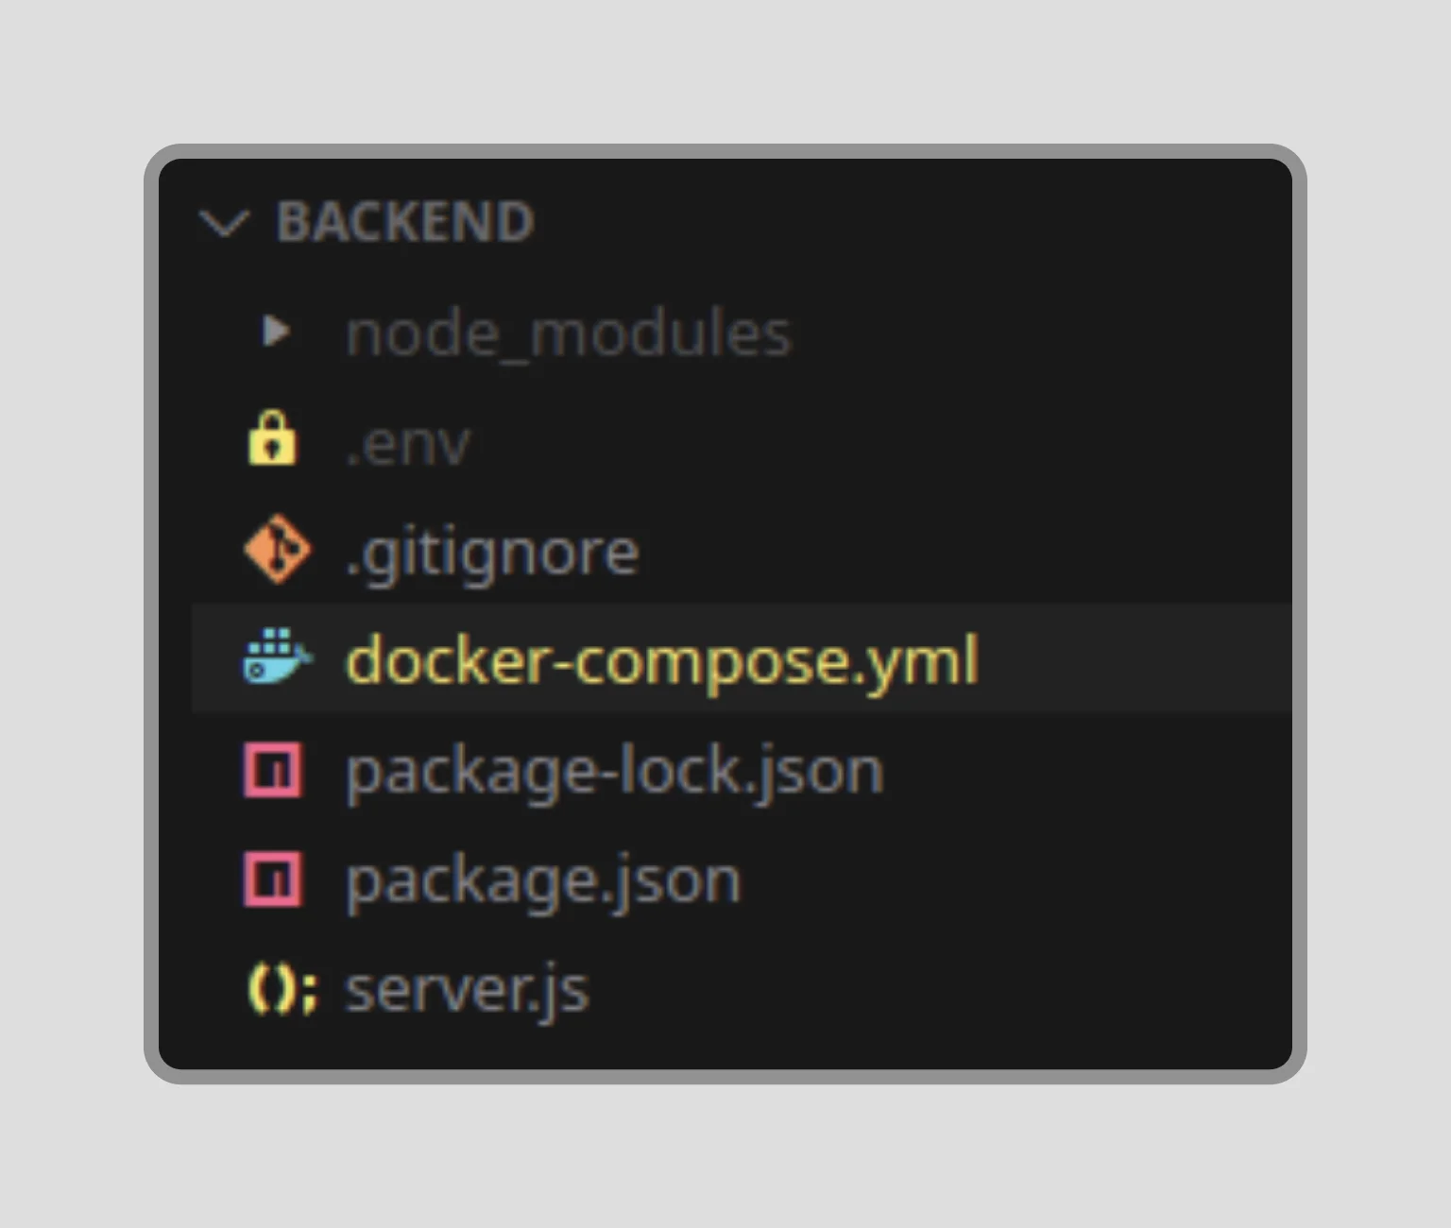Click the npm icon beside package-lock.json
1451x1228 pixels.
[x=273, y=768]
